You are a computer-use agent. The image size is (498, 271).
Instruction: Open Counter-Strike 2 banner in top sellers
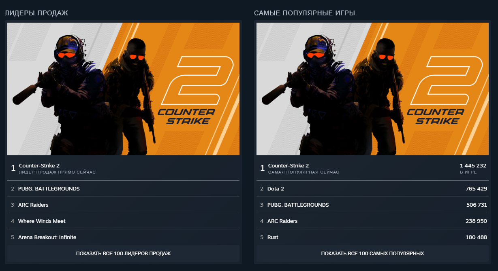click(123, 89)
